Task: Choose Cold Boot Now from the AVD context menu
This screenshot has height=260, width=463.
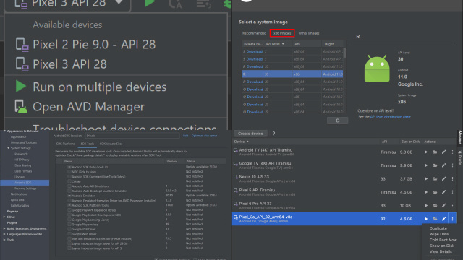Action: pos(443,240)
